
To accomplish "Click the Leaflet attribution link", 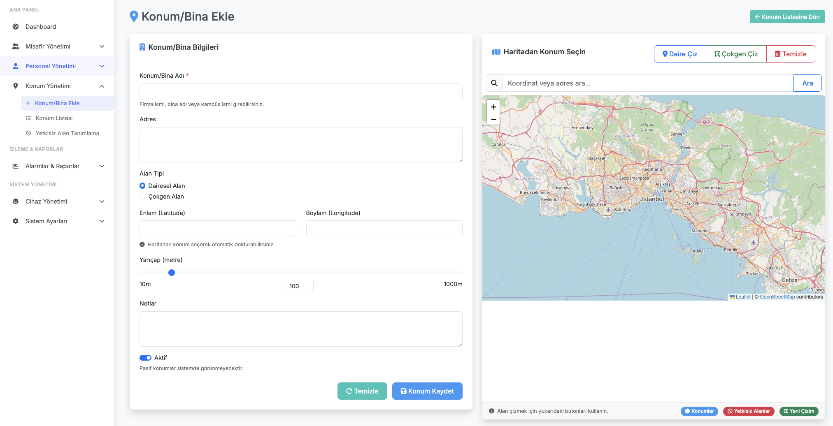I will [x=743, y=297].
